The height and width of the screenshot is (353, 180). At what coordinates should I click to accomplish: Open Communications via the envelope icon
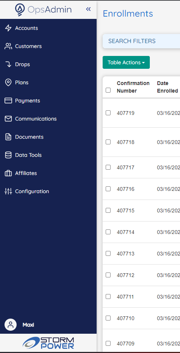pos(8,119)
